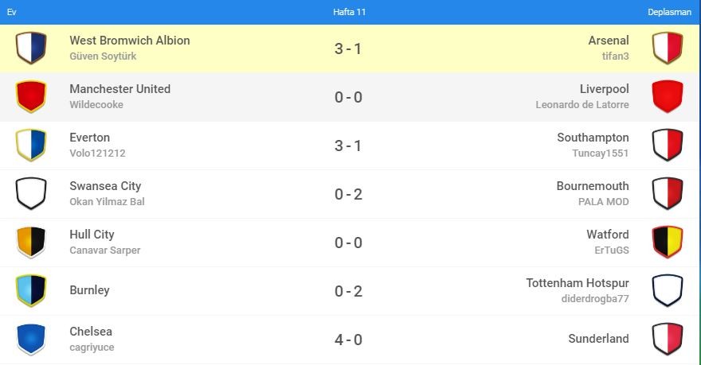Click Chelsea's blue shield badge

(31, 339)
